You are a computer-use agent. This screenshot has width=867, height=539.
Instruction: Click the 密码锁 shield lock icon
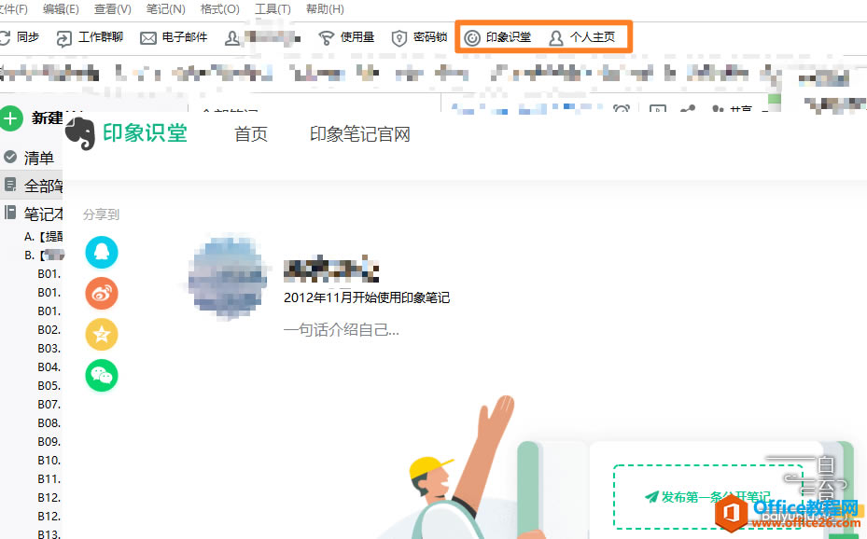point(399,38)
